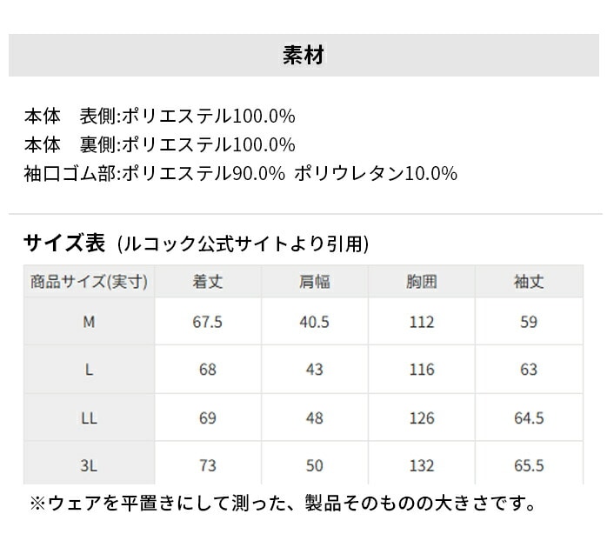Select the M size row label
Image resolution: width=607 pixels, height=554 pixels.
point(89,322)
